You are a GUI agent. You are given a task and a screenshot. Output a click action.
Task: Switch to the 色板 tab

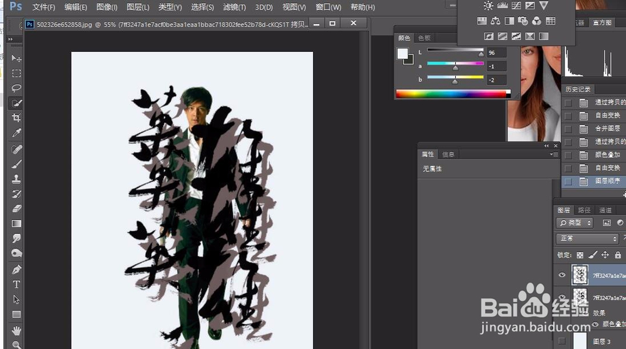pos(424,38)
